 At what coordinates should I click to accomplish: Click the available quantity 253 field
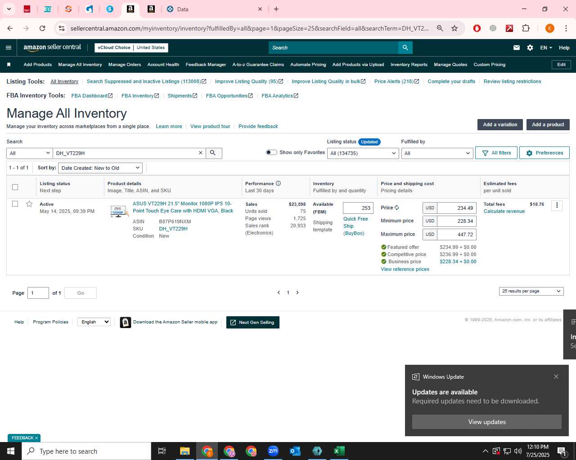[358, 208]
